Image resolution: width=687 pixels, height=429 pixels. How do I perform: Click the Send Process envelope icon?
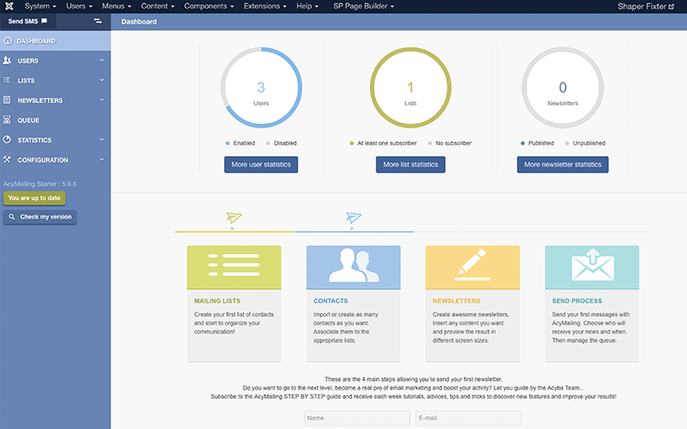[x=592, y=267]
